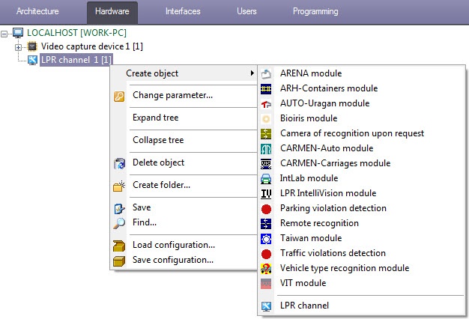The height and width of the screenshot is (319, 469).
Task: Click the Taiwan module icon
Action: pyautogui.click(x=266, y=238)
